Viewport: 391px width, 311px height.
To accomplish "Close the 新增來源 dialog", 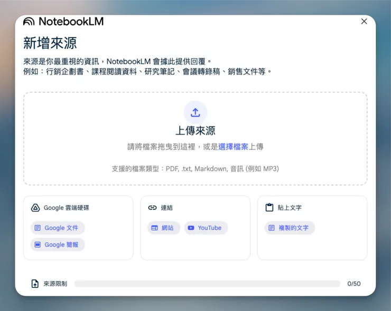I will [364, 22].
